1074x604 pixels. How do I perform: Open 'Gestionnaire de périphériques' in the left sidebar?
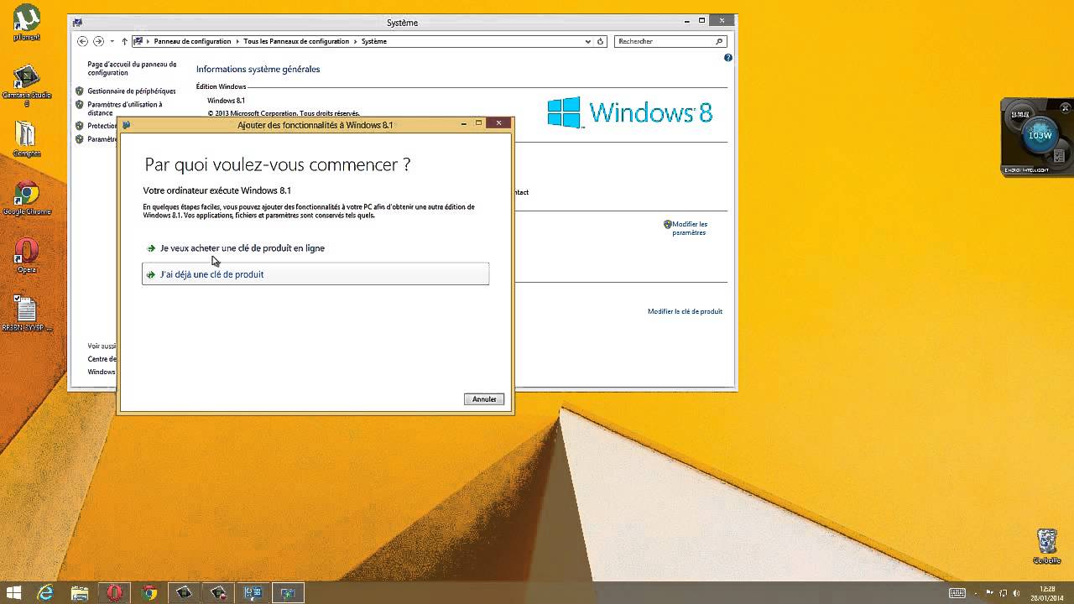tap(132, 91)
